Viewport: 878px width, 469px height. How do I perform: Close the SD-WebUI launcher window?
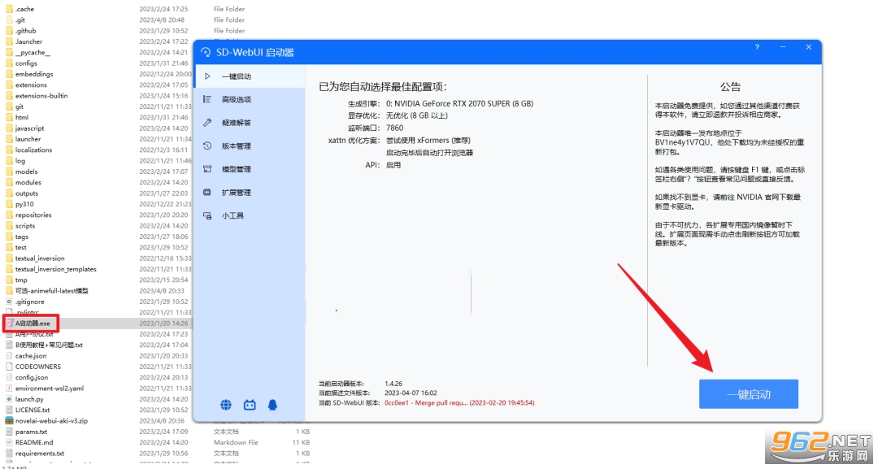tap(809, 47)
